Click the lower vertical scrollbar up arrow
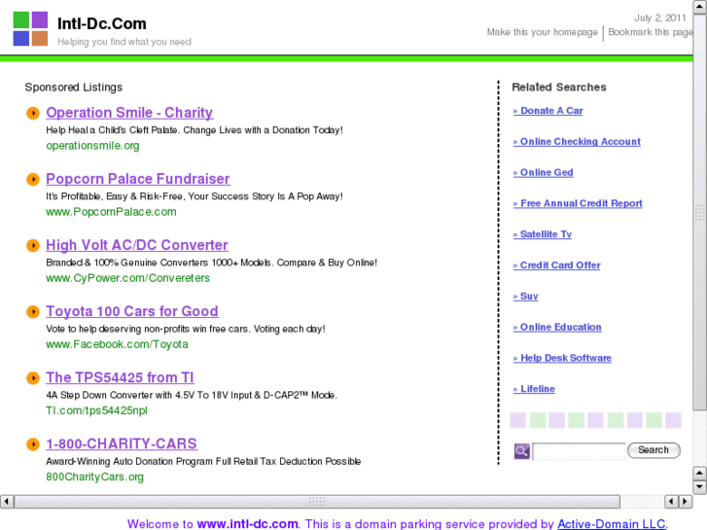This screenshot has height=530, width=707. point(699,474)
